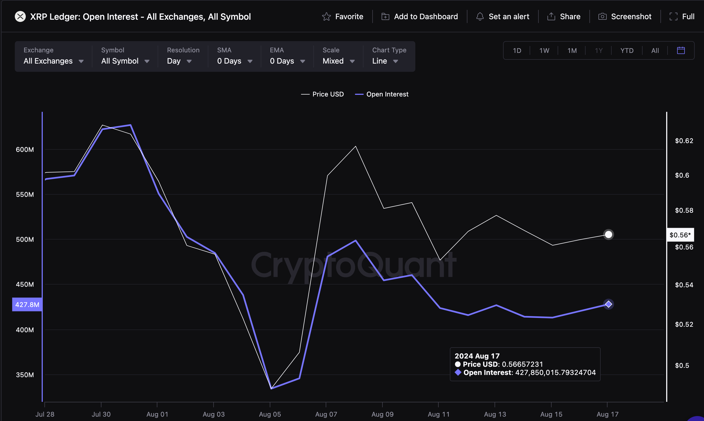
Task: Click the tooltip Open Interest value 427,850,015.79324704
Action: [x=555, y=372]
